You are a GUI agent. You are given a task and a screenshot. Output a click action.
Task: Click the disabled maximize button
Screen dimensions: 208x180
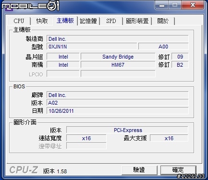175,5
